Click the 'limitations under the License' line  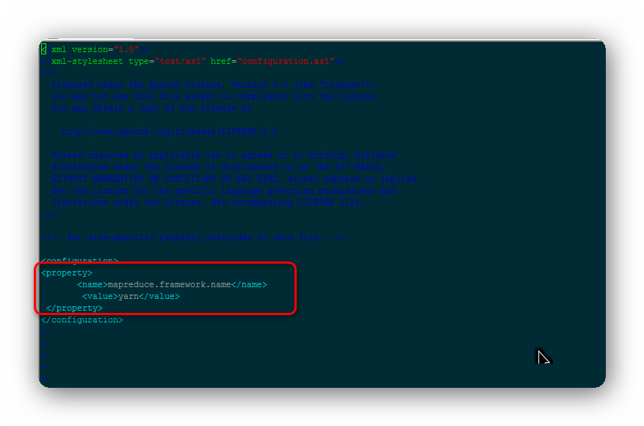click(x=207, y=203)
